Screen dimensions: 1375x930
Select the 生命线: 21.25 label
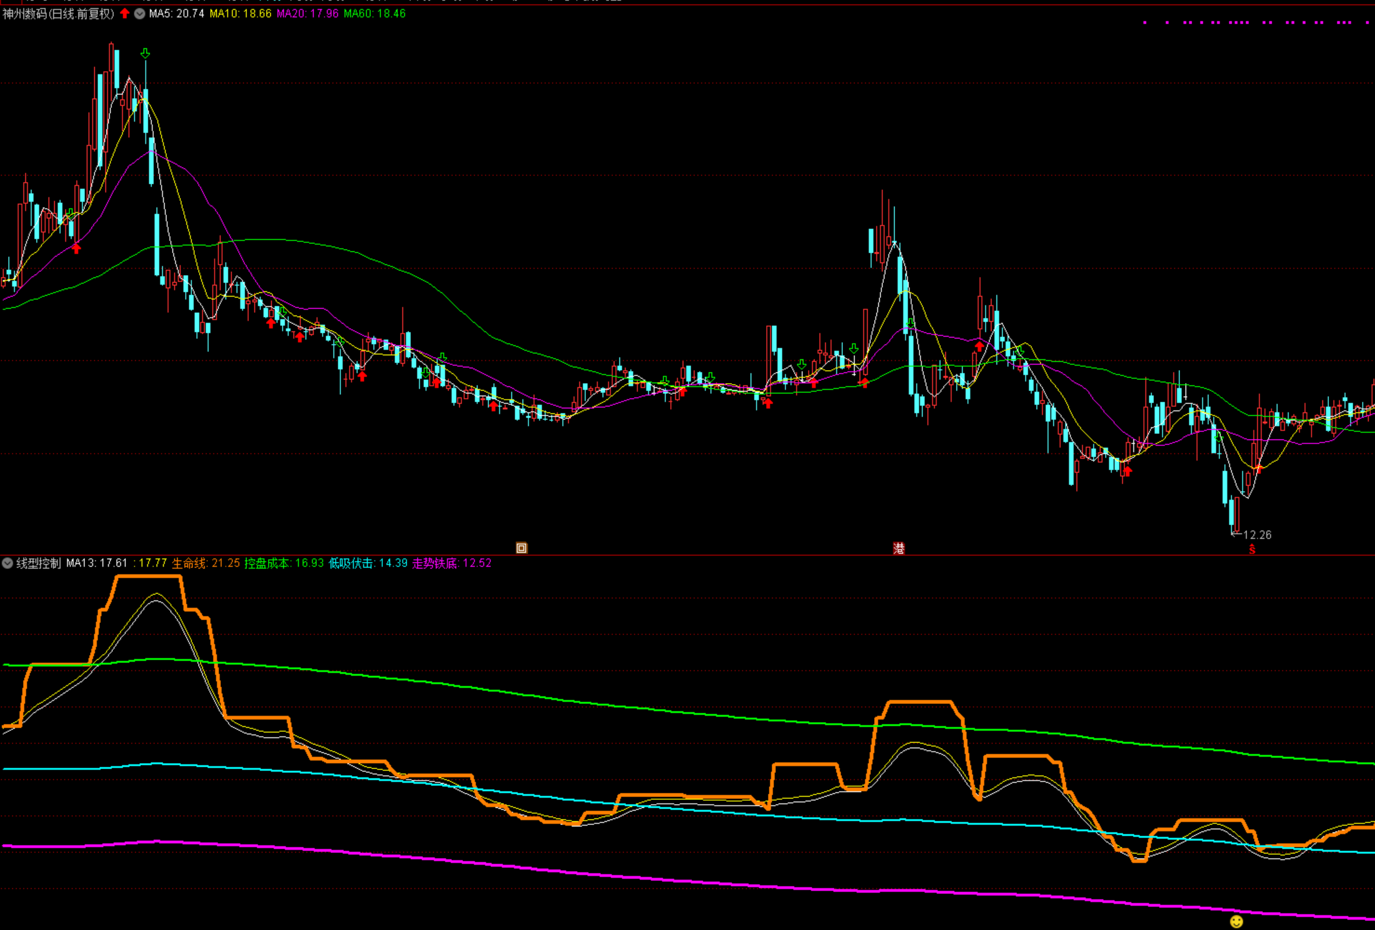pos(205,563)
